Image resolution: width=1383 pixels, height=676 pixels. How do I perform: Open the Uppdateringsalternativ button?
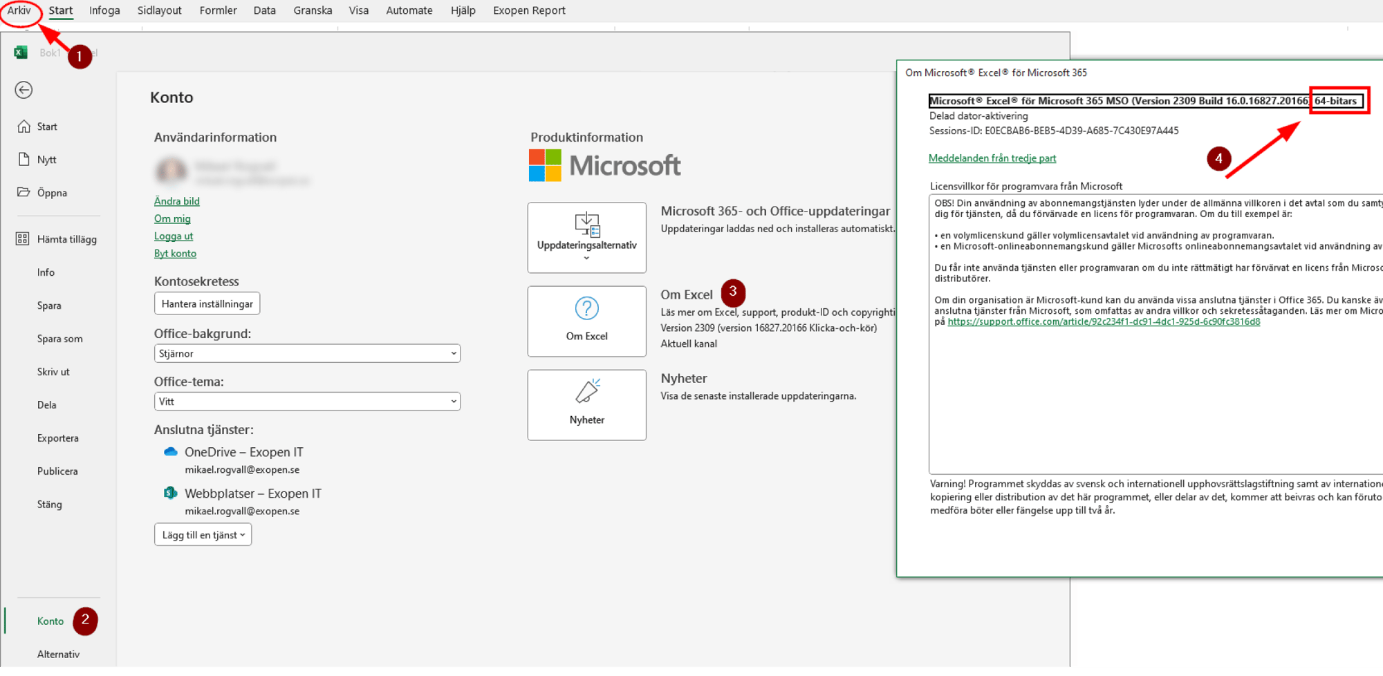[587, 238]
